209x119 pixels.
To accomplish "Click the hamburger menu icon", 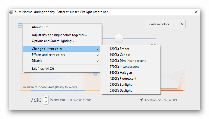I will pyautogui.click(x=20, y=25).
